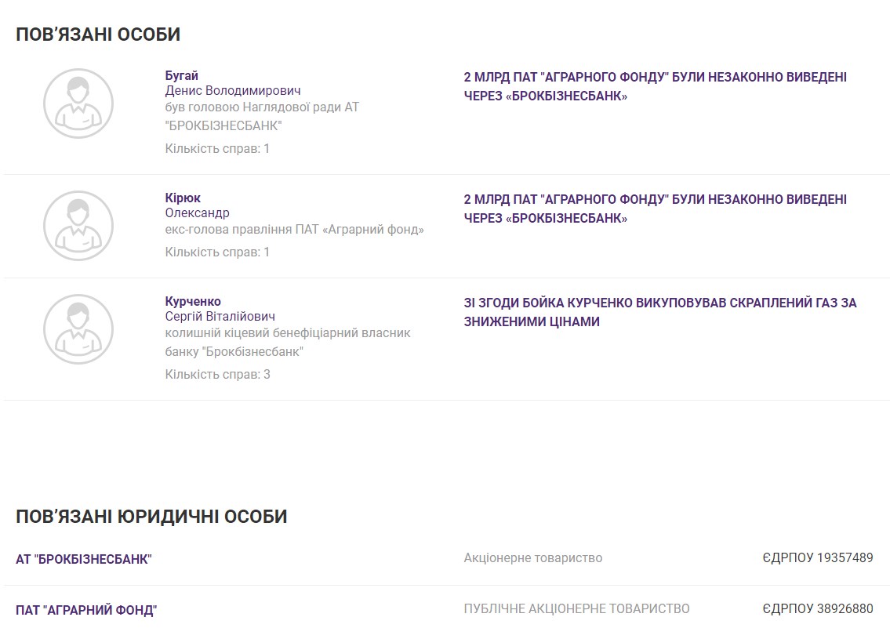Open the АТ "БРОКБІЗНЕСБАНК" legal entity link
This screenshot has height=628, width=890.
84,559
